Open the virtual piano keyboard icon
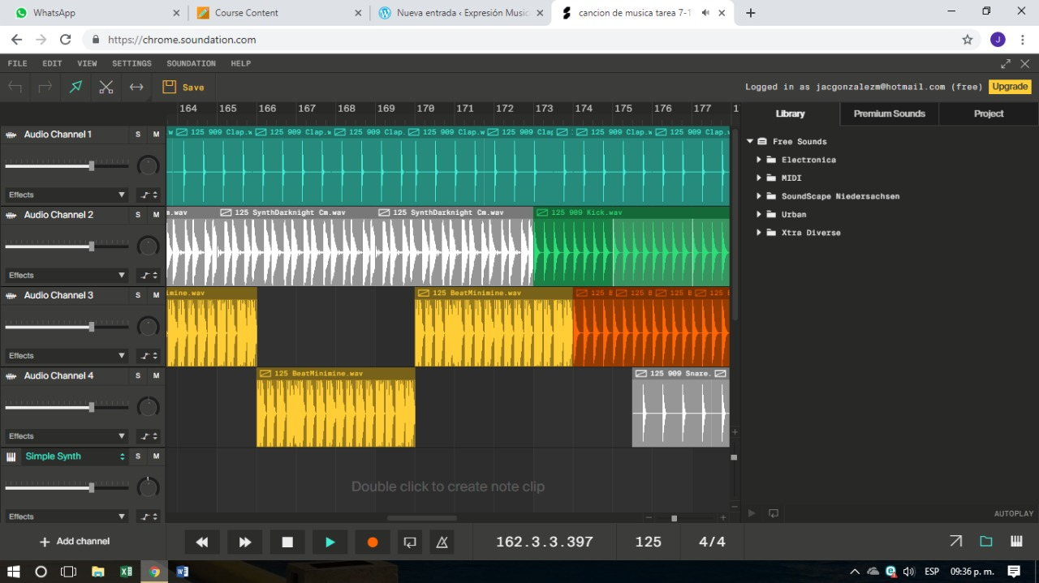1039x583 pixels. coord(1016,542)
